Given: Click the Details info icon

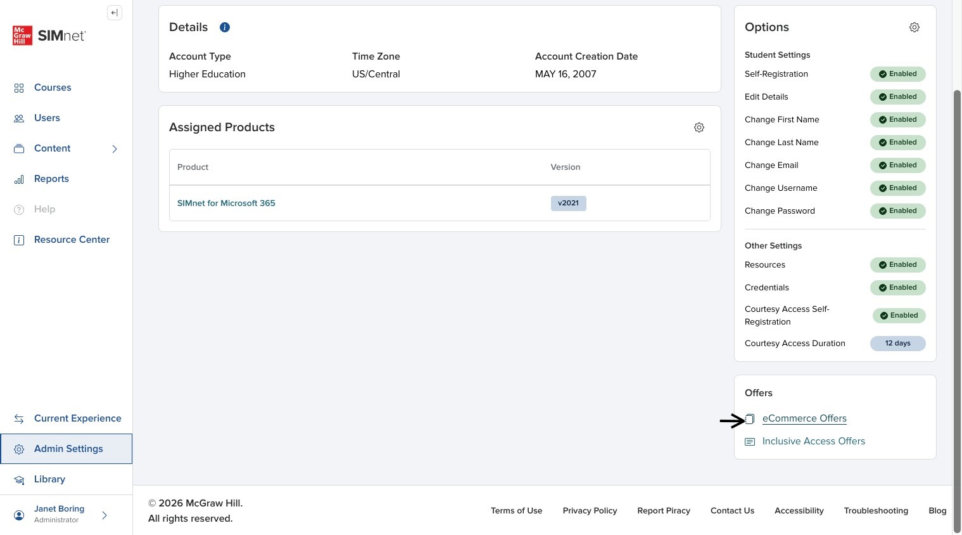Looking at the screenshot, I should tap(225, 27).
